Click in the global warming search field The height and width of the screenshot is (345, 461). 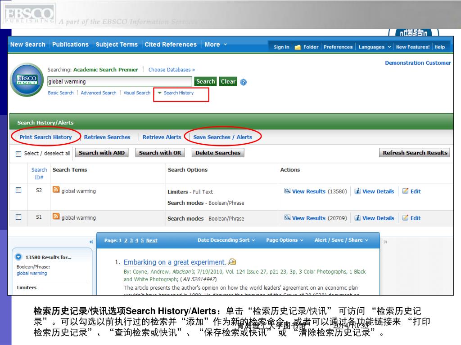(120, 82)
